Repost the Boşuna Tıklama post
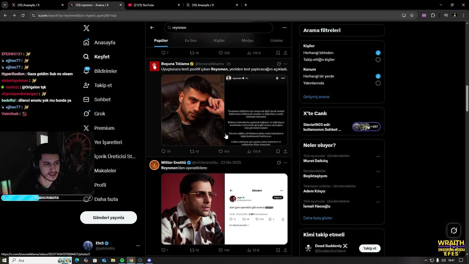The image size is (469, 264). pos(194,151)
